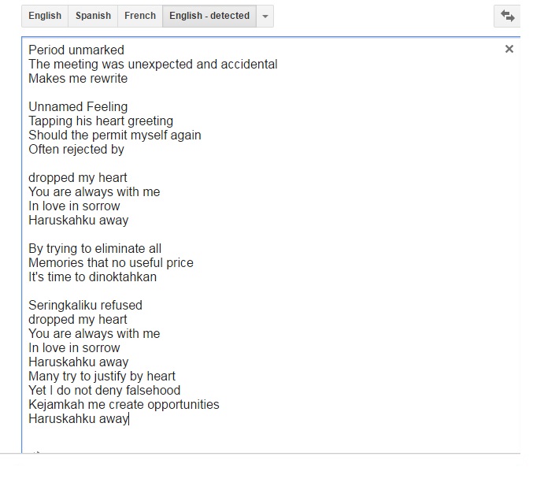Click 'Tapping his heart greeting' line

101,121
